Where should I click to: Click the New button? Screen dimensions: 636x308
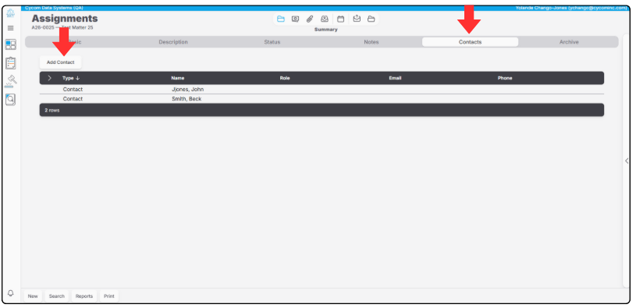pos(33,296)
